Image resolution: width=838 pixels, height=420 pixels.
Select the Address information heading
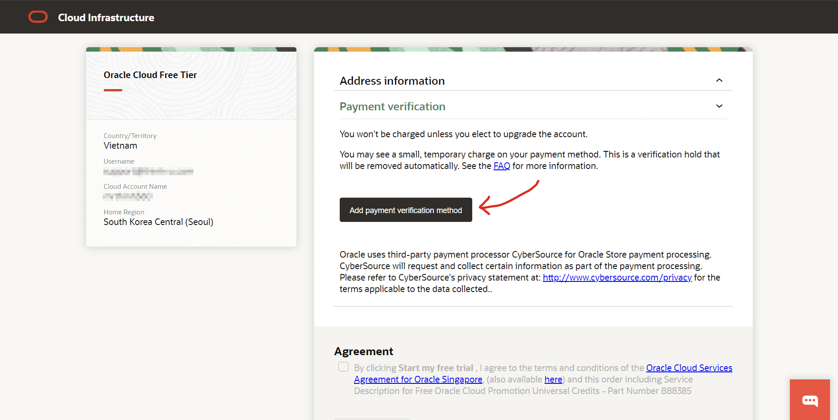(392, 81)
